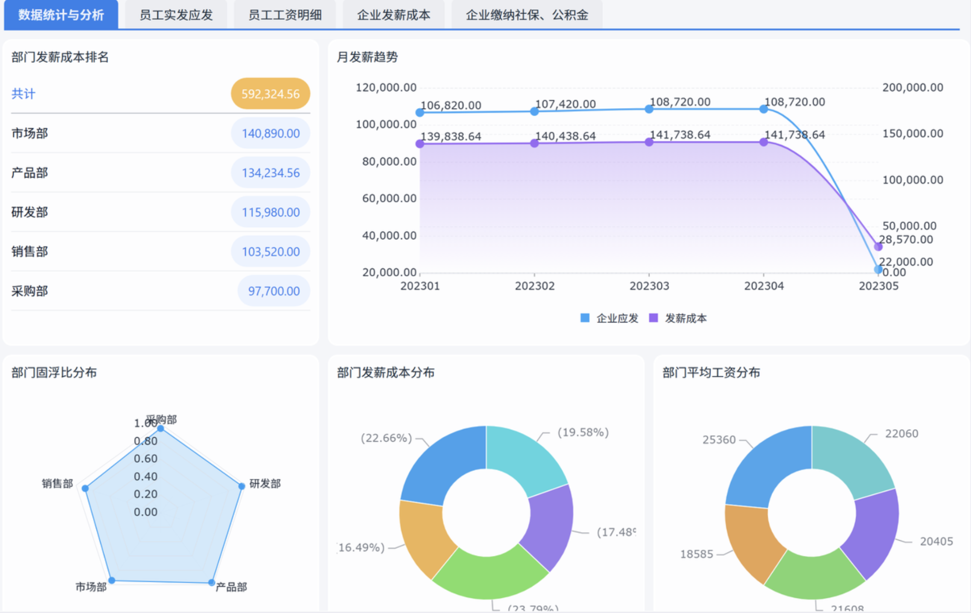Click the 部门发薪成本分布 card title
The image size is (971, 613).
click(386, 373)
